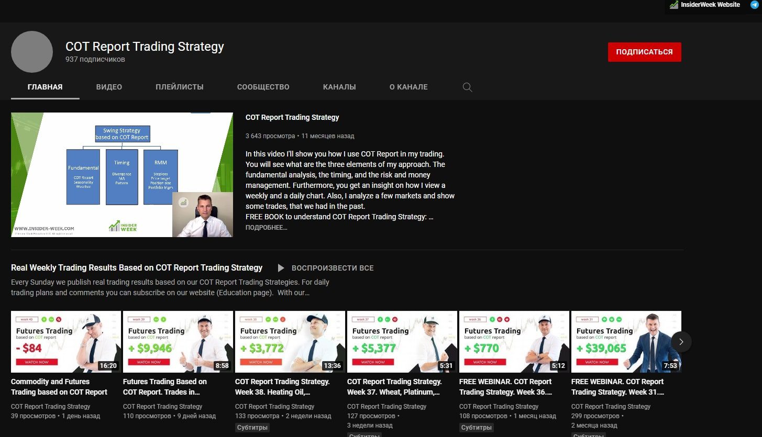Open the featured Swing Strategy video thumbnail
762x437 pixels.
pyautogui.click(x=122, y=174)
